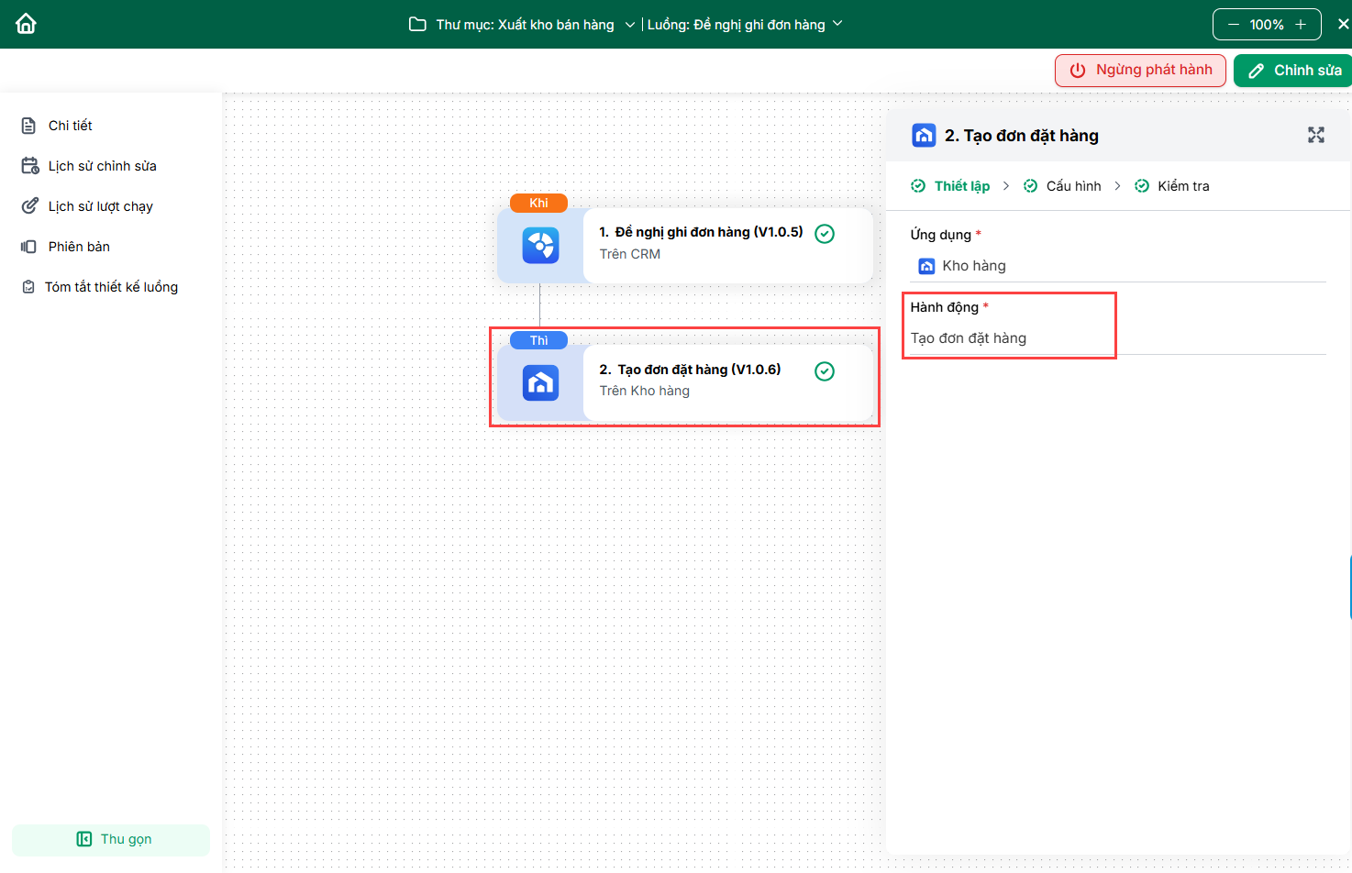
Task: Click the CRM app icon on step 1
Action: point(540,246)
